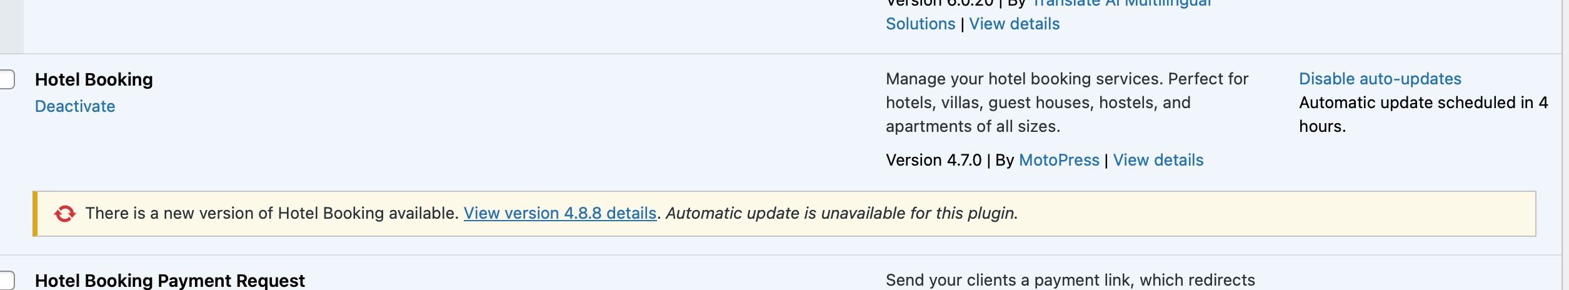This screenshot has width=1569, height=290.
Task: Click the Translate AI Multilingual author link
Action: pos(1121,3)
